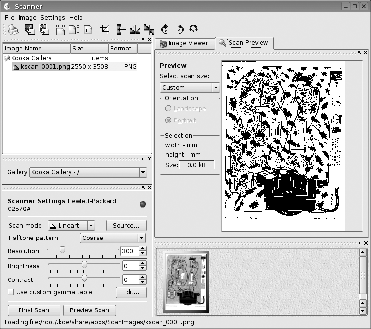Image resolution: width=371 pixels, height=329 pixels.
Task: Open the Help menu
Action: pyautogui.click(x=76, y=18)
